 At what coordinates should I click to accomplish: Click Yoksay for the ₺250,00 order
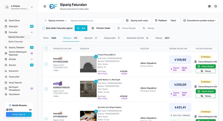[x=206, y=96]
